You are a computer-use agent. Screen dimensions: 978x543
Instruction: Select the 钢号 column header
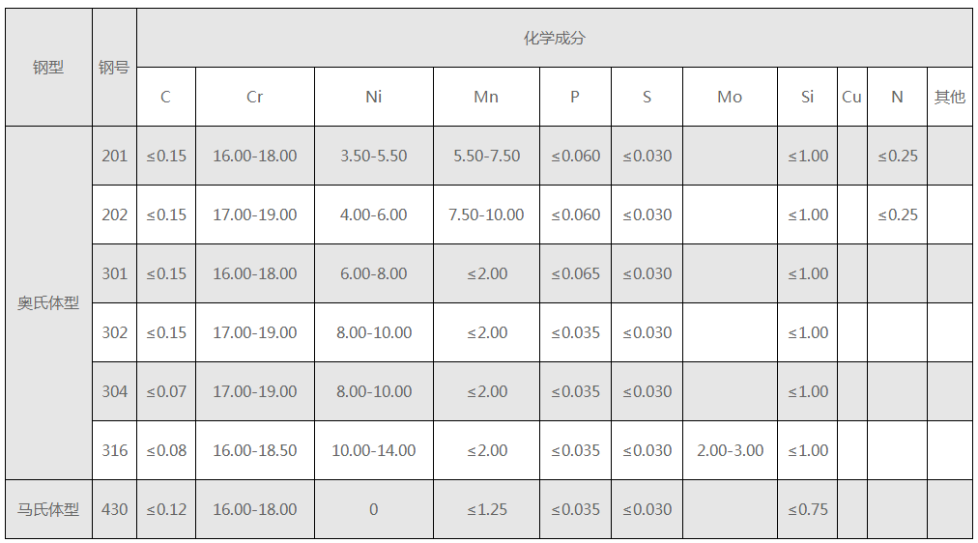[x=114, y=68]
